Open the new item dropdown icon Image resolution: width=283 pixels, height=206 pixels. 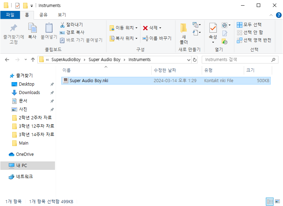196,25
